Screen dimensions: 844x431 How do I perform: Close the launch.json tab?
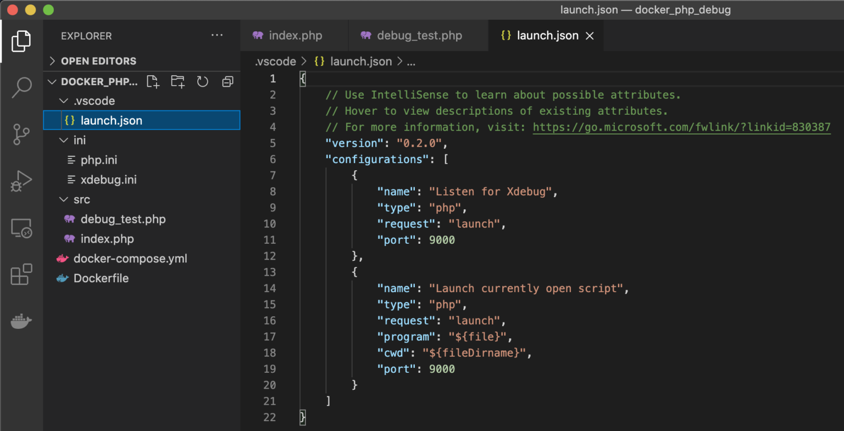point(590,36)
